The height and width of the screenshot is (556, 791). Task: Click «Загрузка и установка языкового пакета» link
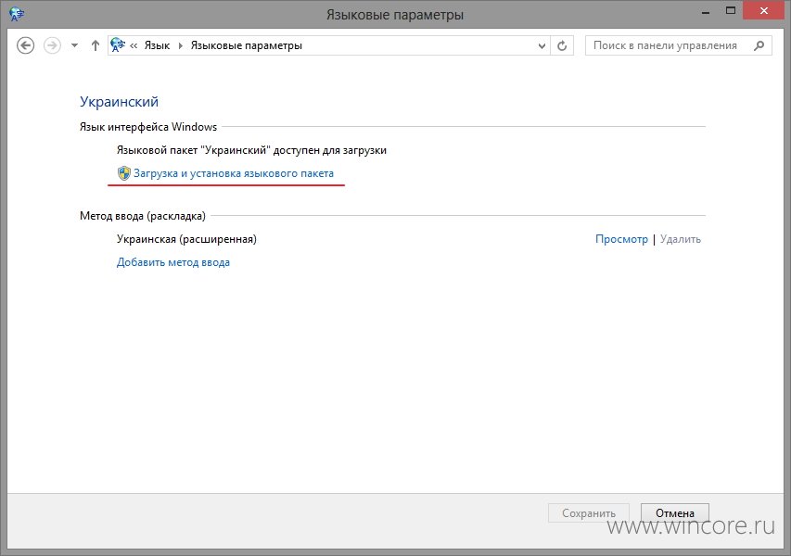point(234,173)
